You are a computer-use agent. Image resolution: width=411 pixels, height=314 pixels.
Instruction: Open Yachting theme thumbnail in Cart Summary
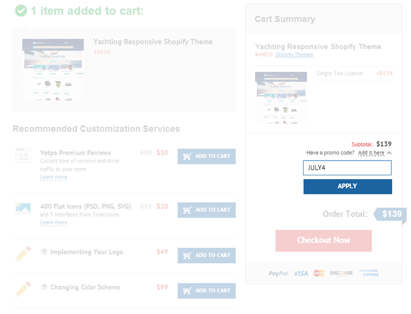(281, 98)
